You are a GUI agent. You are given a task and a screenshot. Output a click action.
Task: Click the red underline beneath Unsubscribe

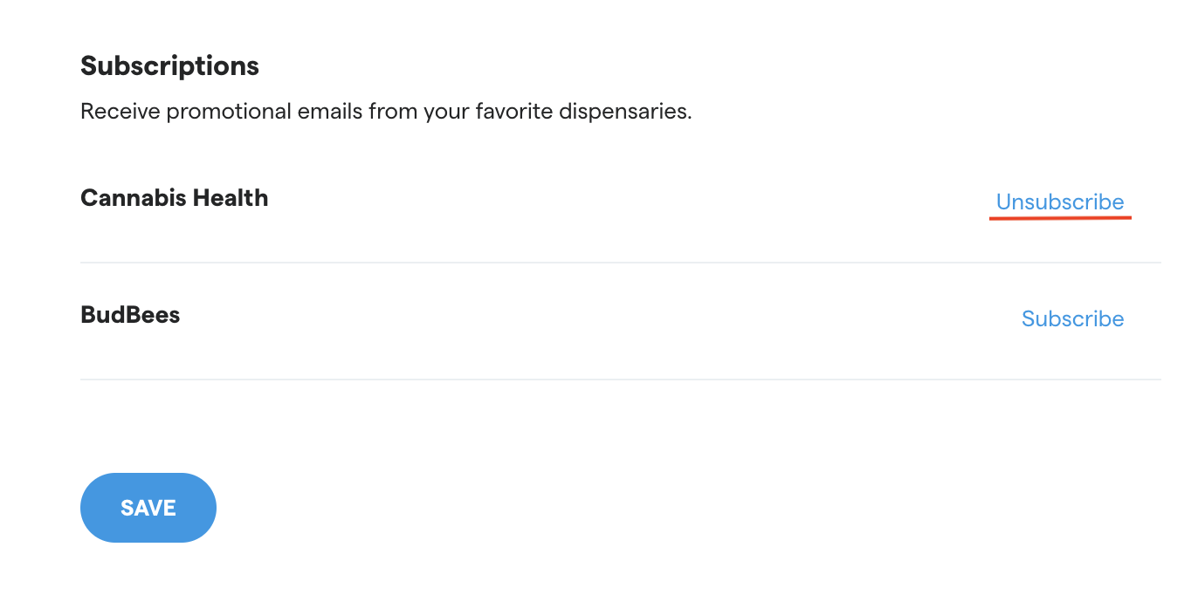point(1060,217)
